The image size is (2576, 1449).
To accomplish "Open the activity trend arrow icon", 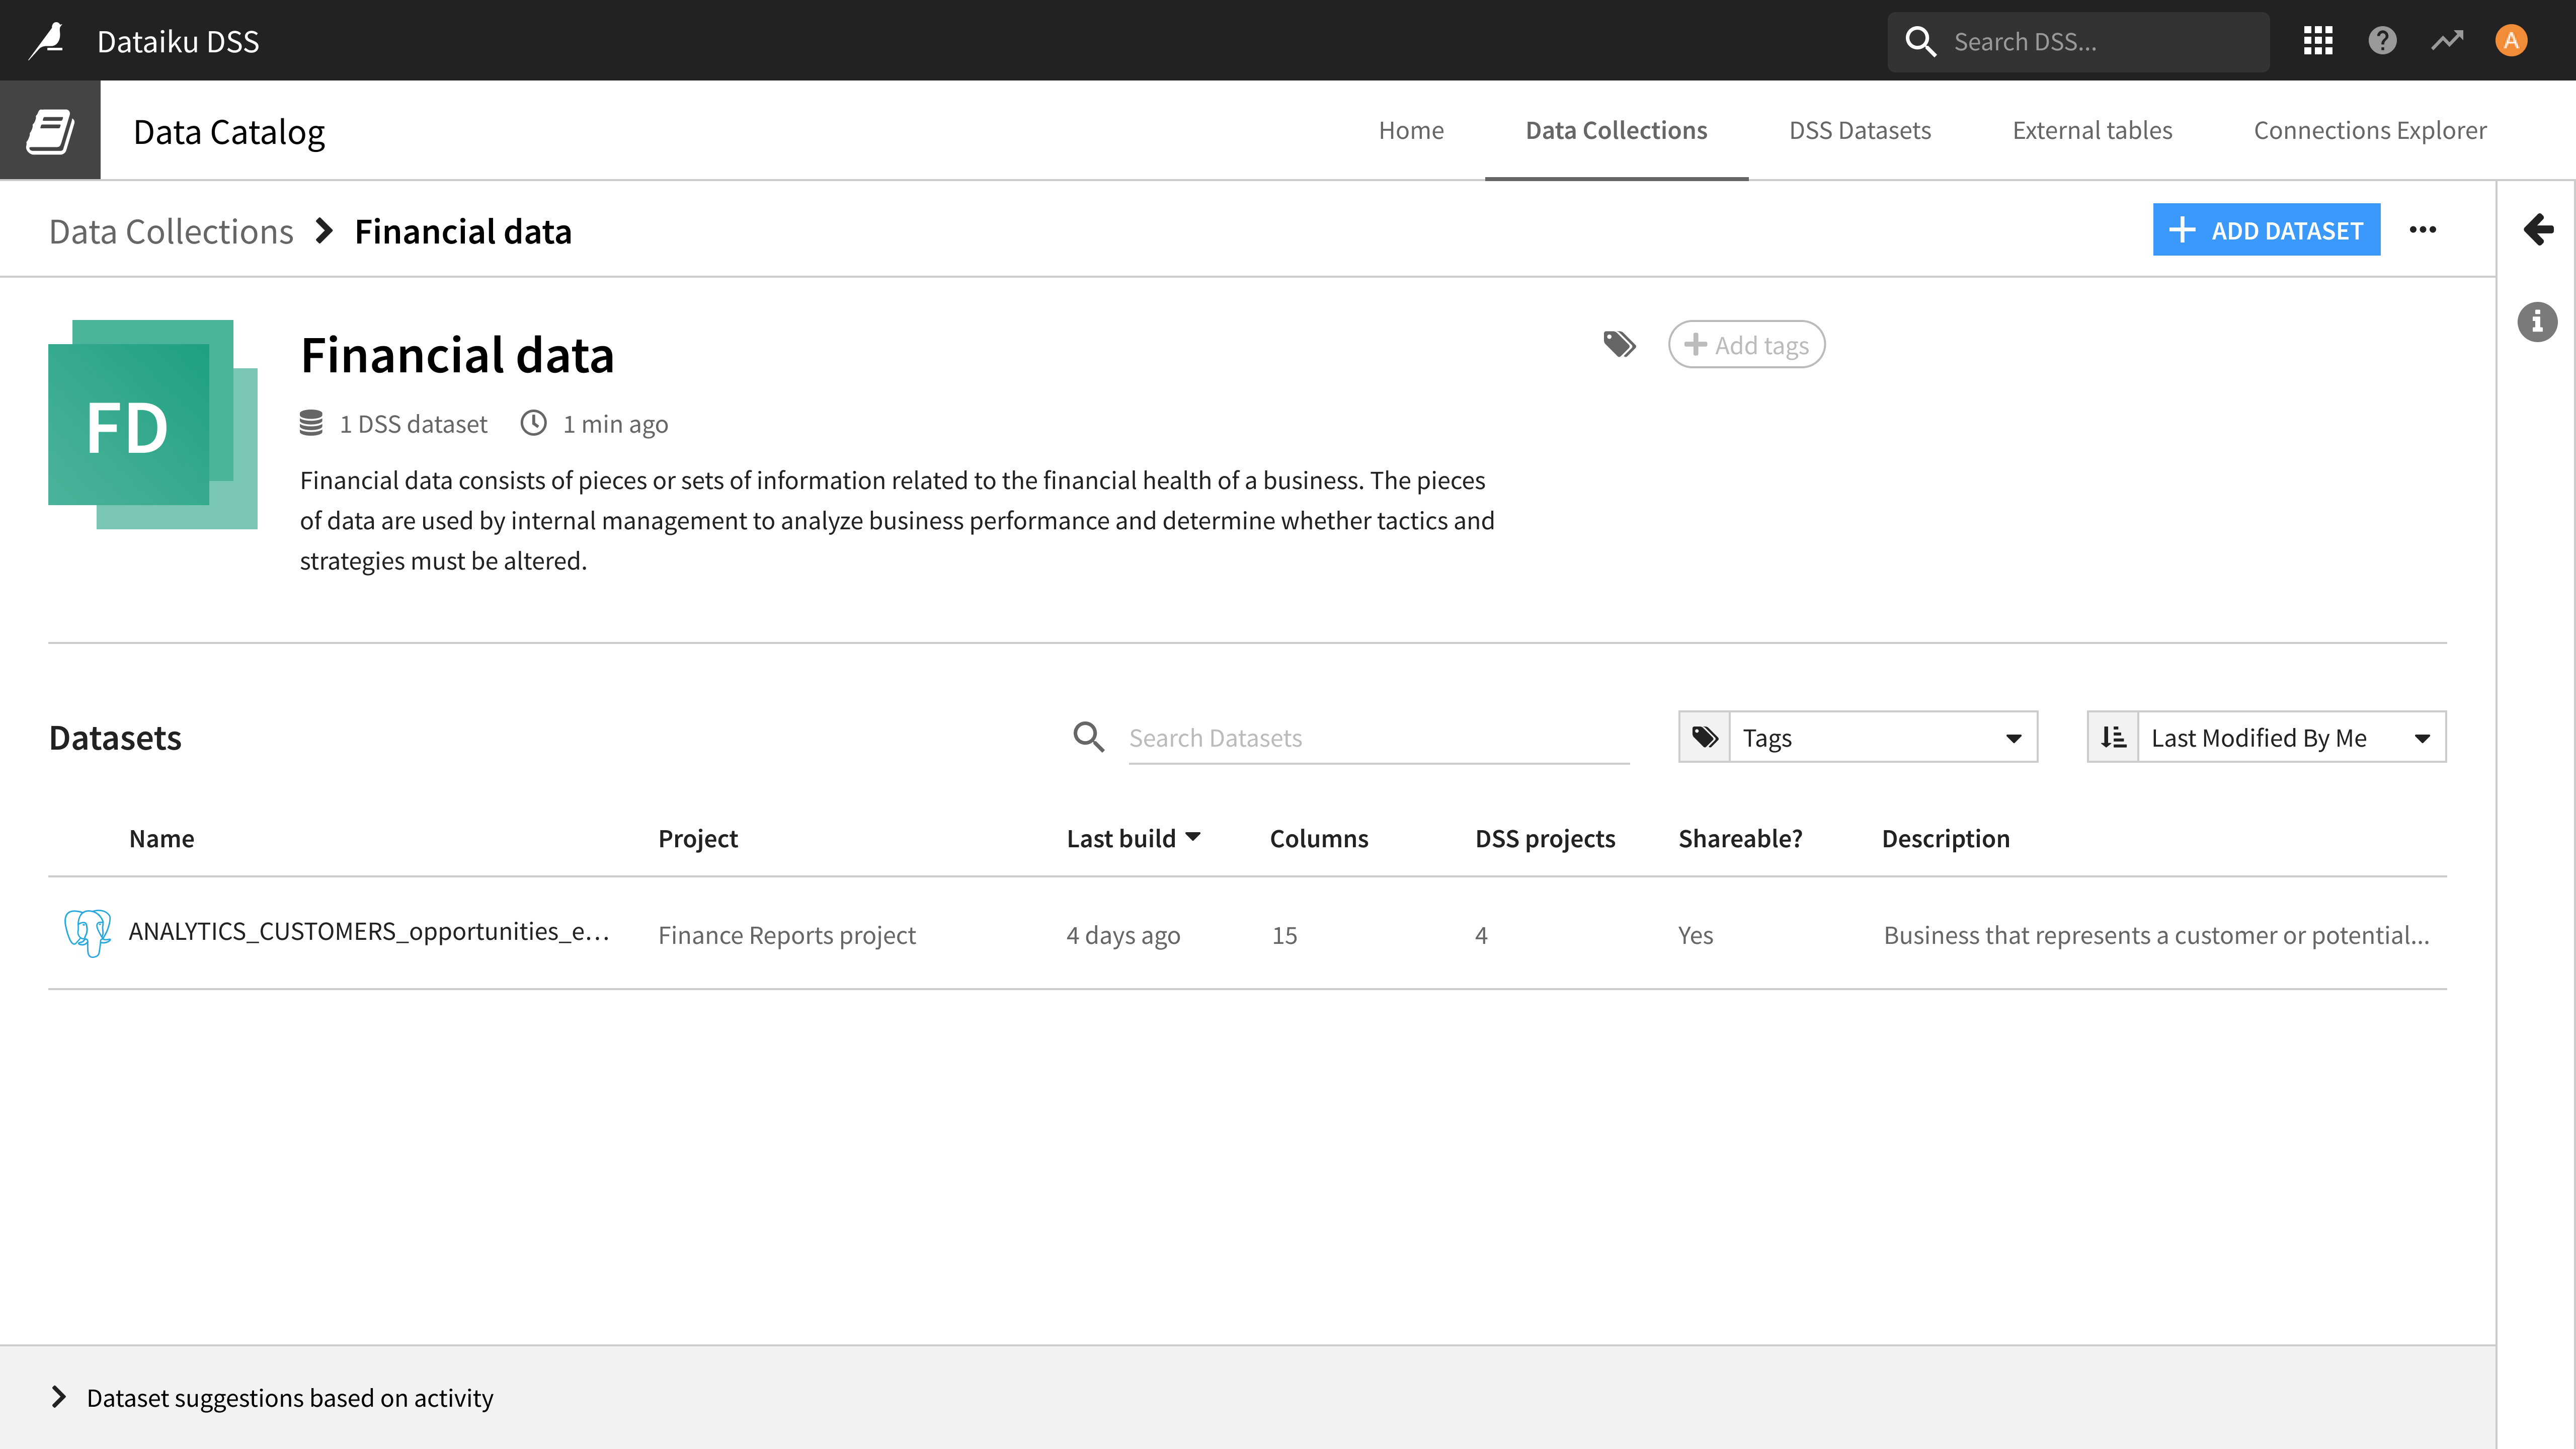I will pos(2447,41).
